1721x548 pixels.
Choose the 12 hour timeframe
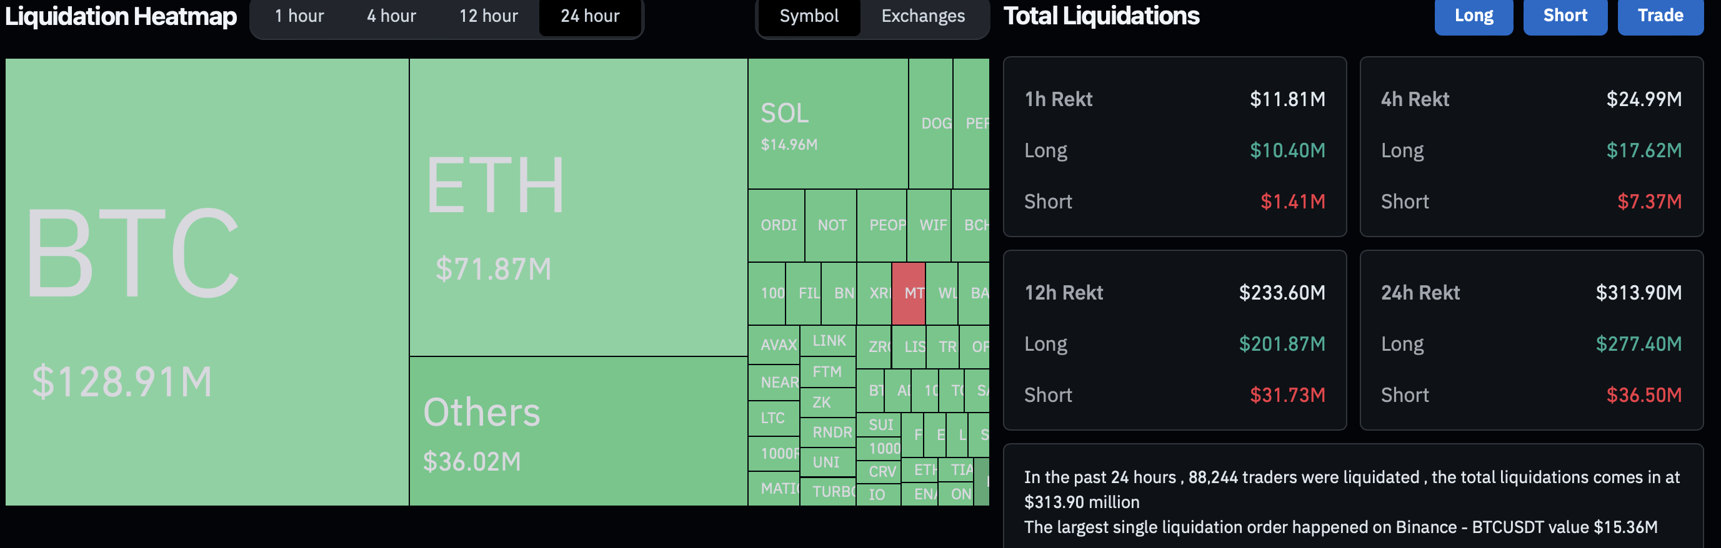487,16
